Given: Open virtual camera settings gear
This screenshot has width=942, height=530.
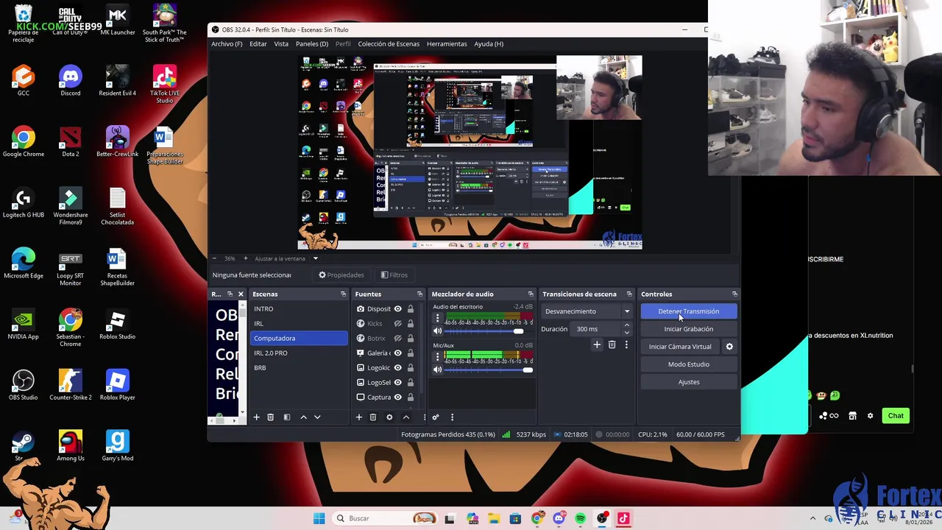Looking at the screenshot, I should coord(729,347).
